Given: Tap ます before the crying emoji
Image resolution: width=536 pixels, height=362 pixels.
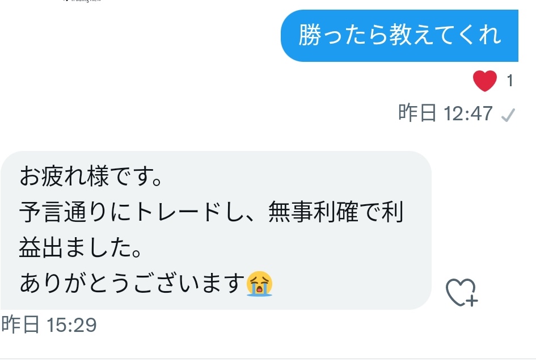Looking at the screenshot, I should (x=223, y=283).
